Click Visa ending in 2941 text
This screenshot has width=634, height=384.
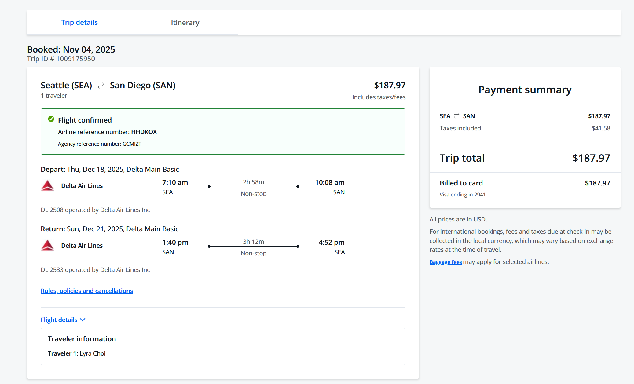[x=462, y=195]
